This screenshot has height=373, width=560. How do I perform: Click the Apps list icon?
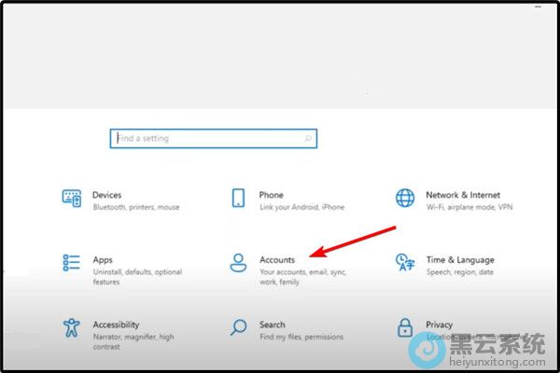71,262
